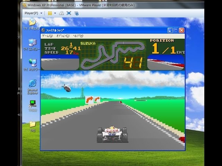
Task: Click the Unity mode toolbar icon
Action: [76, 13]
